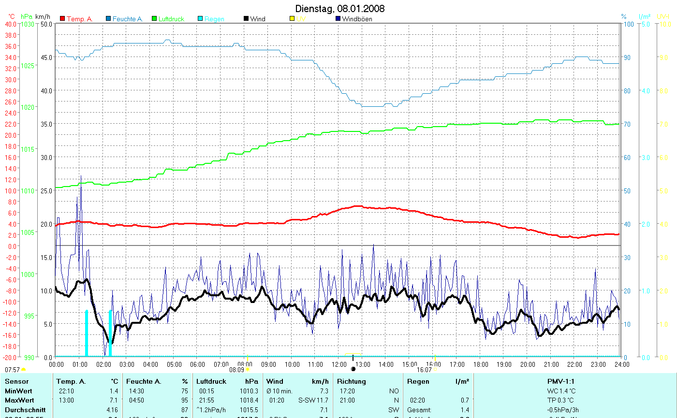Click the black Wind legend square
The width and height of the screenshot is (677, 418).
tap(246, 19)
